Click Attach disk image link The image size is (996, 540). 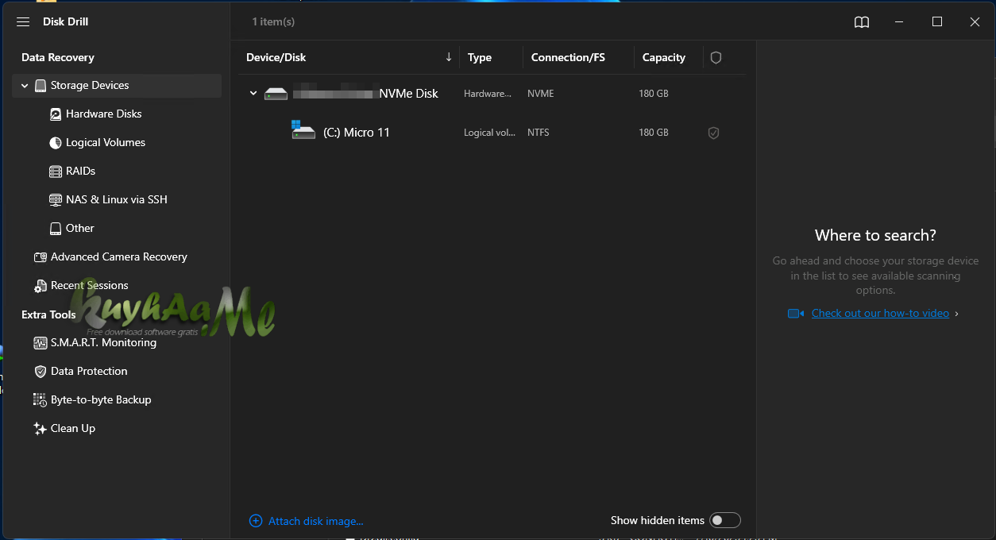pos(315,522)
